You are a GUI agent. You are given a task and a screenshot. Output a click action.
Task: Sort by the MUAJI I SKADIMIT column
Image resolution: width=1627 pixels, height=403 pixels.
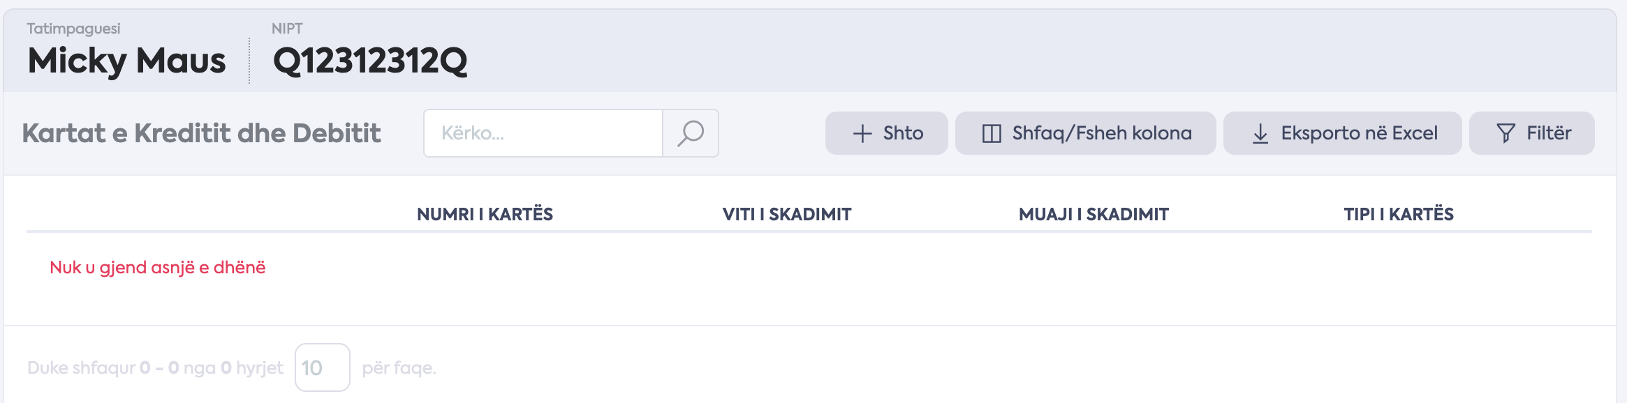(1094, 214)
